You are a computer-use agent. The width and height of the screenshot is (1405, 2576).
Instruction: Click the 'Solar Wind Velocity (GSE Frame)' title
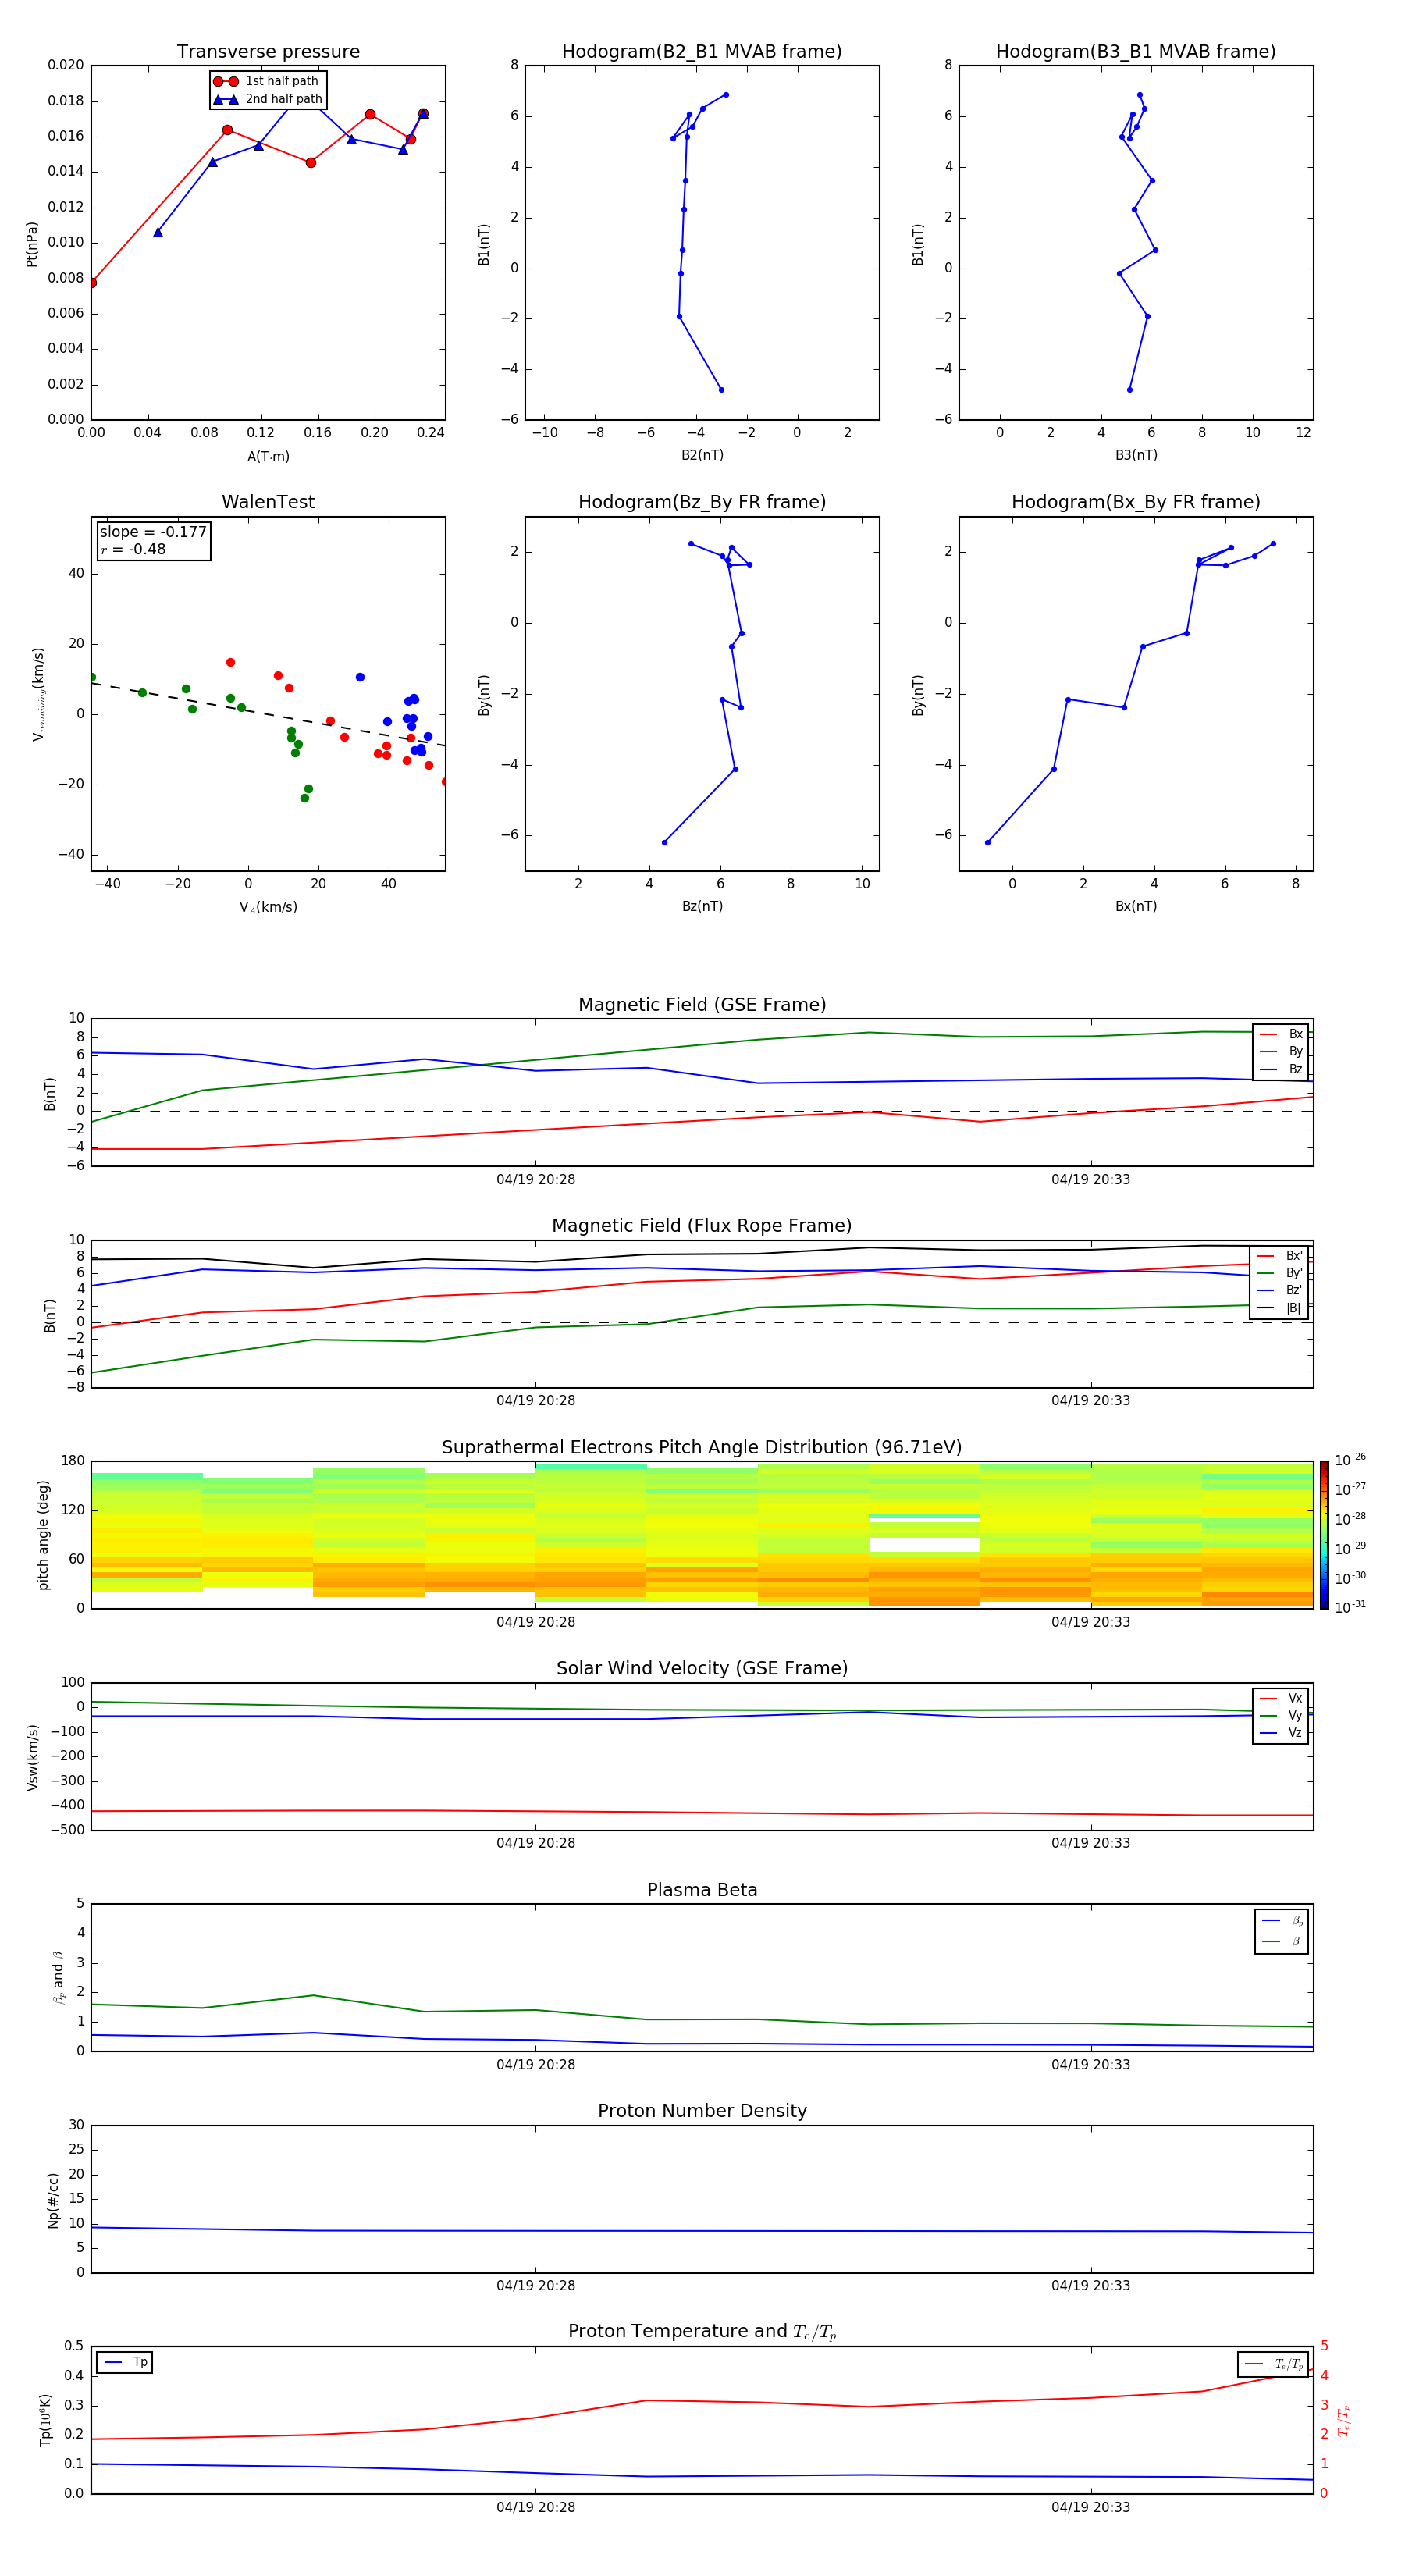click(702, 1668)
